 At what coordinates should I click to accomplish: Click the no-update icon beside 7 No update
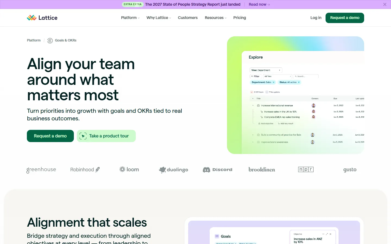pyautogui.click(x=267, y=92)
